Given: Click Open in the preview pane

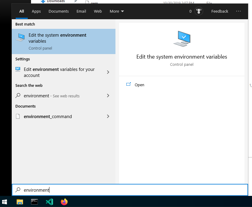Looking at the screenshot, I should (139, 85).
